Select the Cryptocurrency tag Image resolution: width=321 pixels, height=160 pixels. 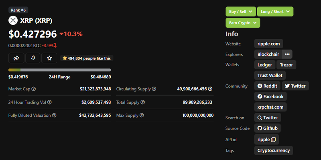[274, 150]
